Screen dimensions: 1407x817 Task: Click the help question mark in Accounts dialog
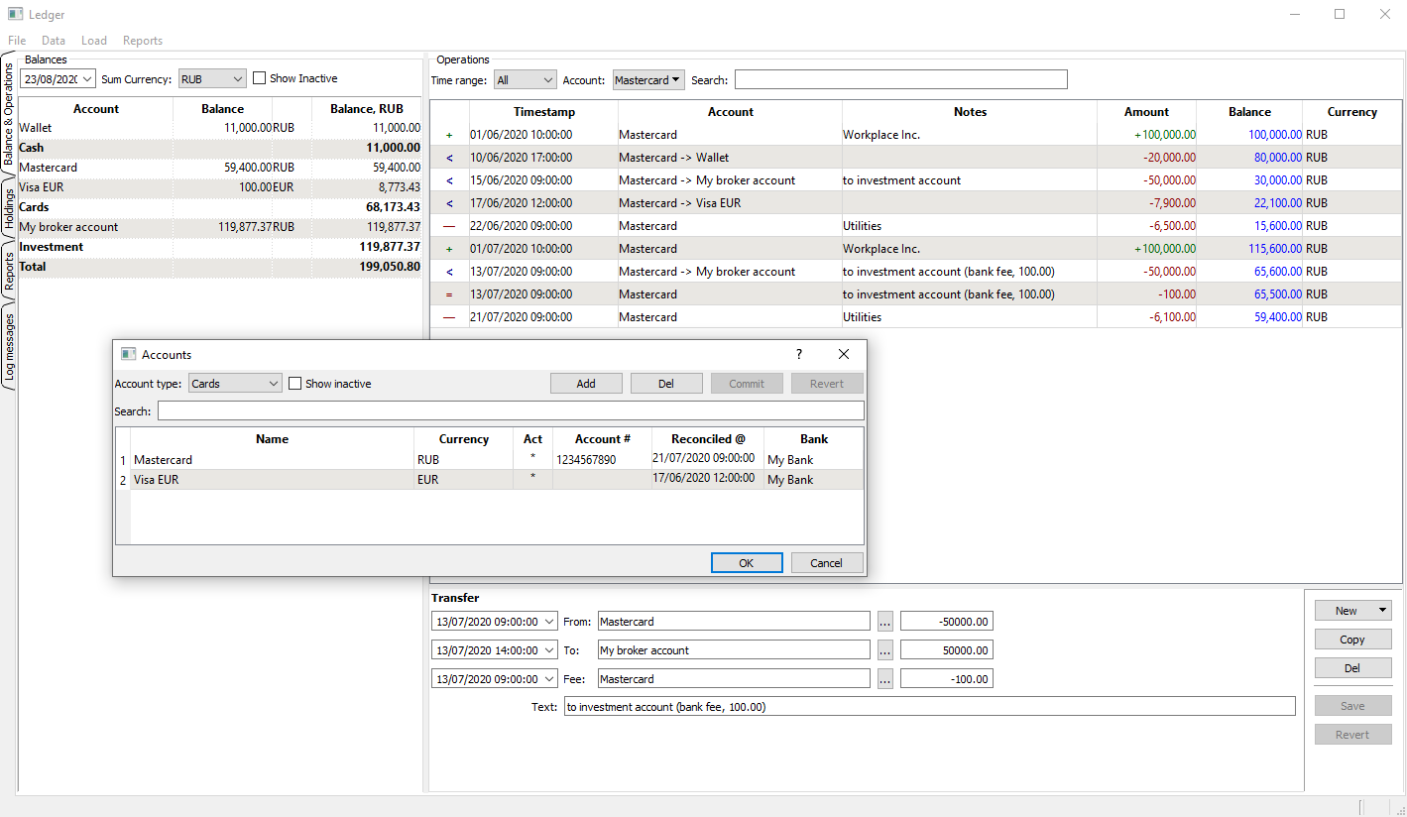799,355
